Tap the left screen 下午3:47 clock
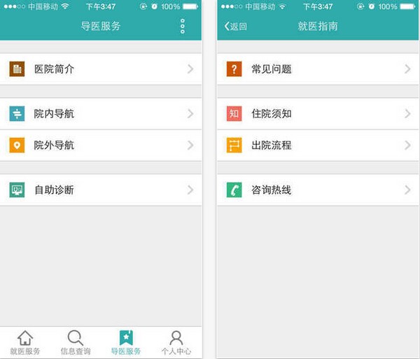 [101, 6]
